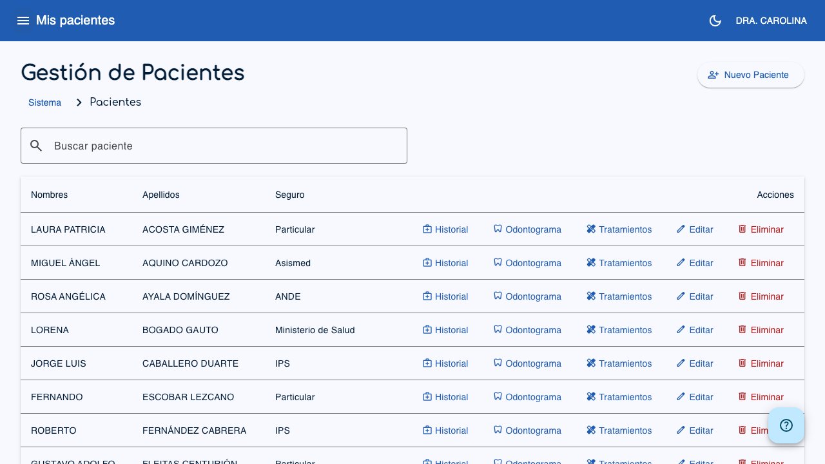This screenshot has height=464, width=825.
Task: Toggle dark mode with the moon icon
Action: pos(715,21)
